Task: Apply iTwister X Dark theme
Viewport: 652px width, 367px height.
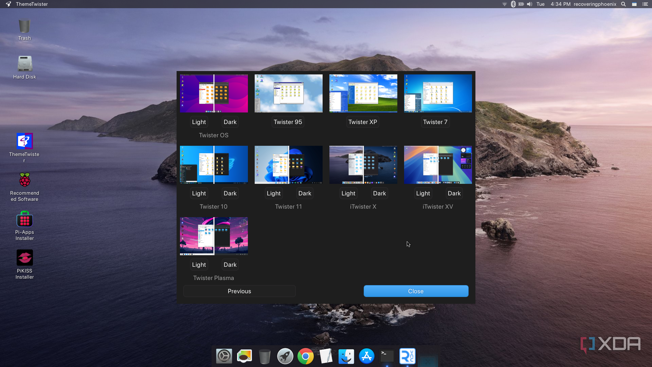Action: click(380, 193)
